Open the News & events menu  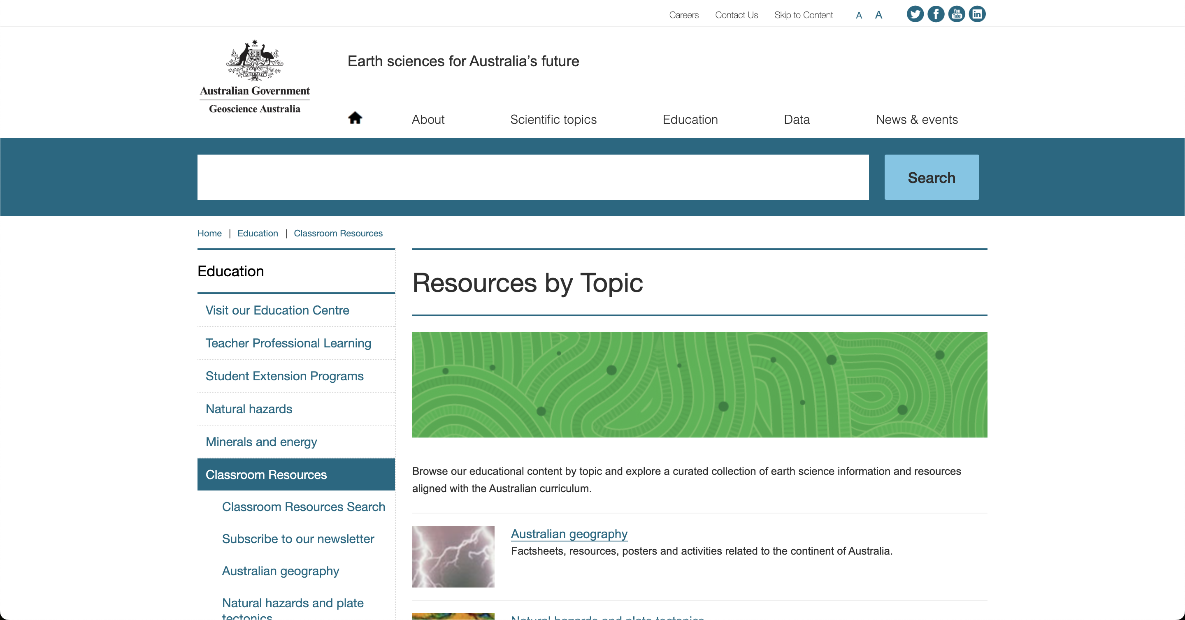click(917, 120)
